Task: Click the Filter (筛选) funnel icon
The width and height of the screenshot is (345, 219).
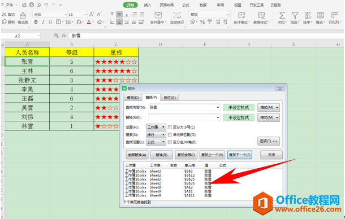Action: pyautogui.click(x=295, y=15)
